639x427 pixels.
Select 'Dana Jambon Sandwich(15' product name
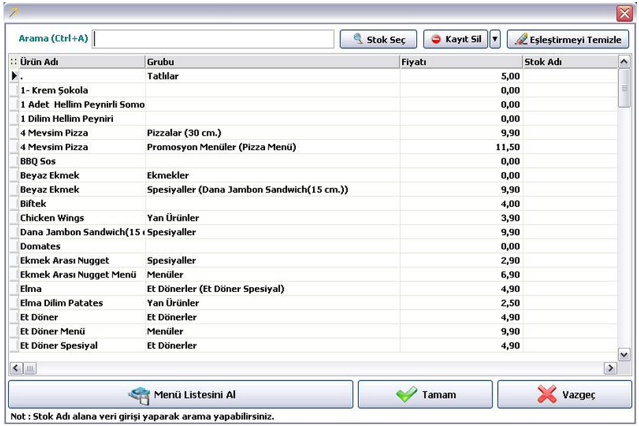click(82, 232)
